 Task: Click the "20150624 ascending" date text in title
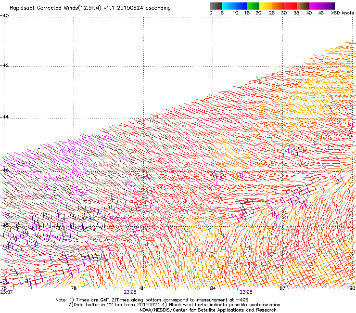pos(144,8)
